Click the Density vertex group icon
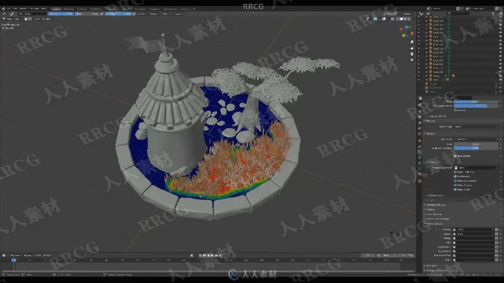The width and height of the screenshot is (504, 283). coord(454,230)
